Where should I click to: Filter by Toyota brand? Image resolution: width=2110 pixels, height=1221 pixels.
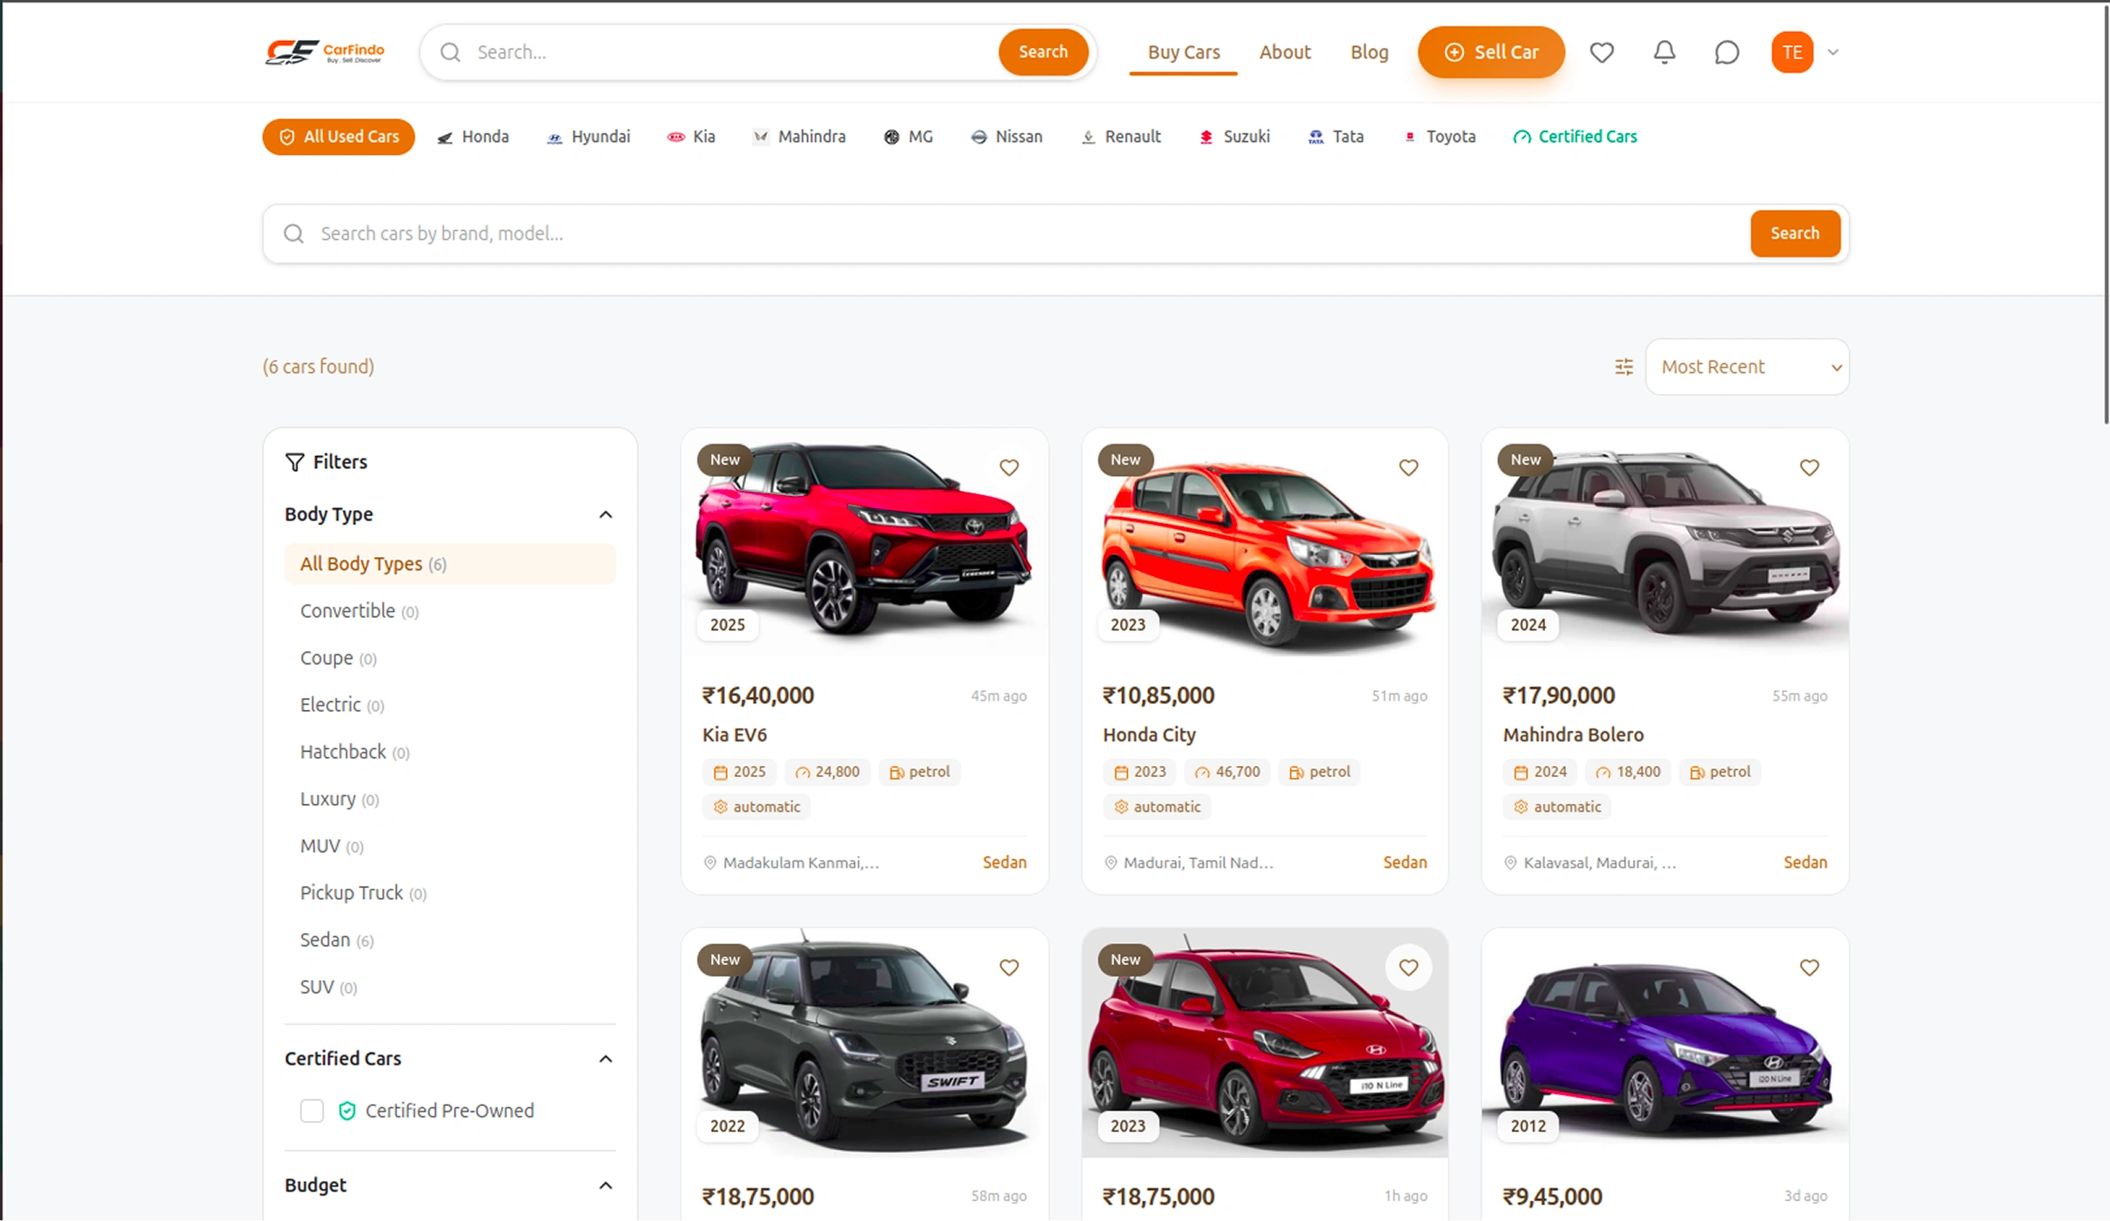[1440, 137]
